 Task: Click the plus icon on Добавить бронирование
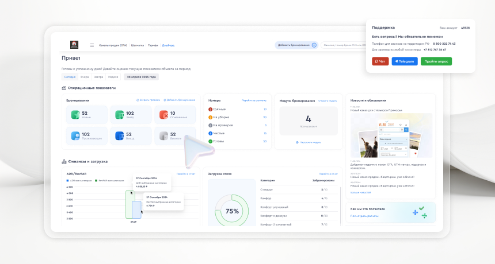tap(314, 45)
